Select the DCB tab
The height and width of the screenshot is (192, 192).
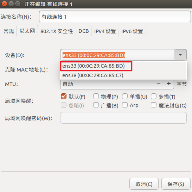pos(84,31)
